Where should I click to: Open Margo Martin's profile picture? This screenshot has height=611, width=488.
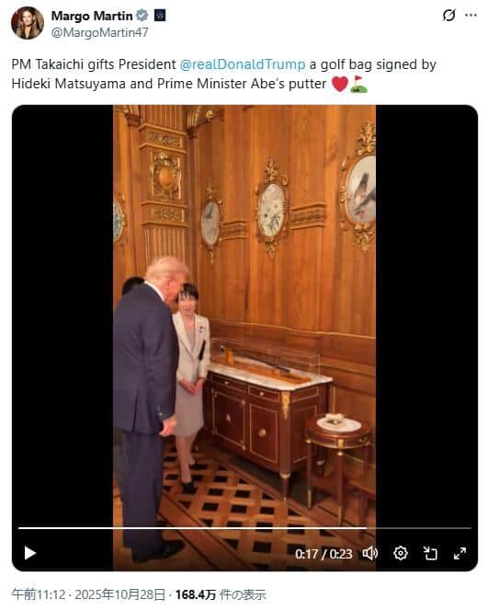click(x=28, y=23)
